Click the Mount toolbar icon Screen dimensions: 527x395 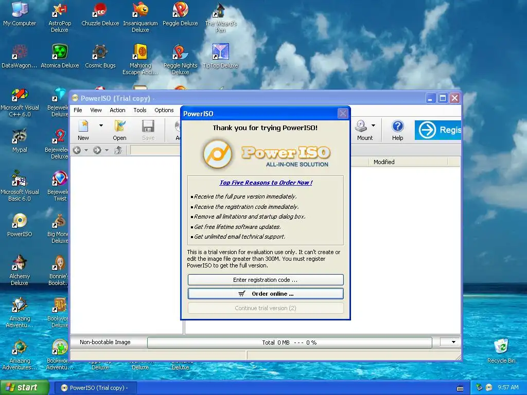point(365,130)
